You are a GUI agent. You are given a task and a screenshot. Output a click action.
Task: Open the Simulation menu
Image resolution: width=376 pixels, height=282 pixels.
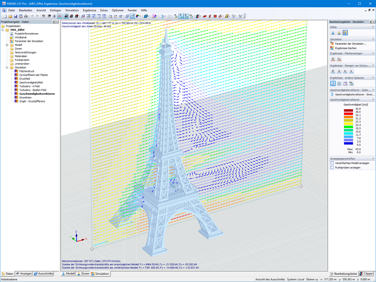tap(72, 10)
